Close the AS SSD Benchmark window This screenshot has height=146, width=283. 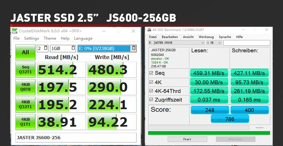[267, 30]
